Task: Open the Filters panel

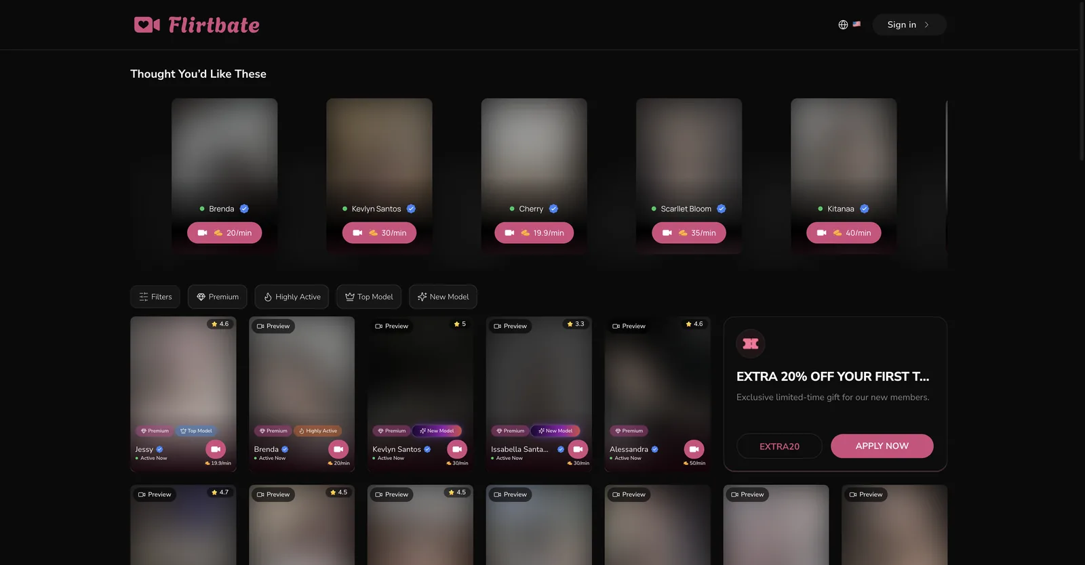Action: tap(155, 297)
